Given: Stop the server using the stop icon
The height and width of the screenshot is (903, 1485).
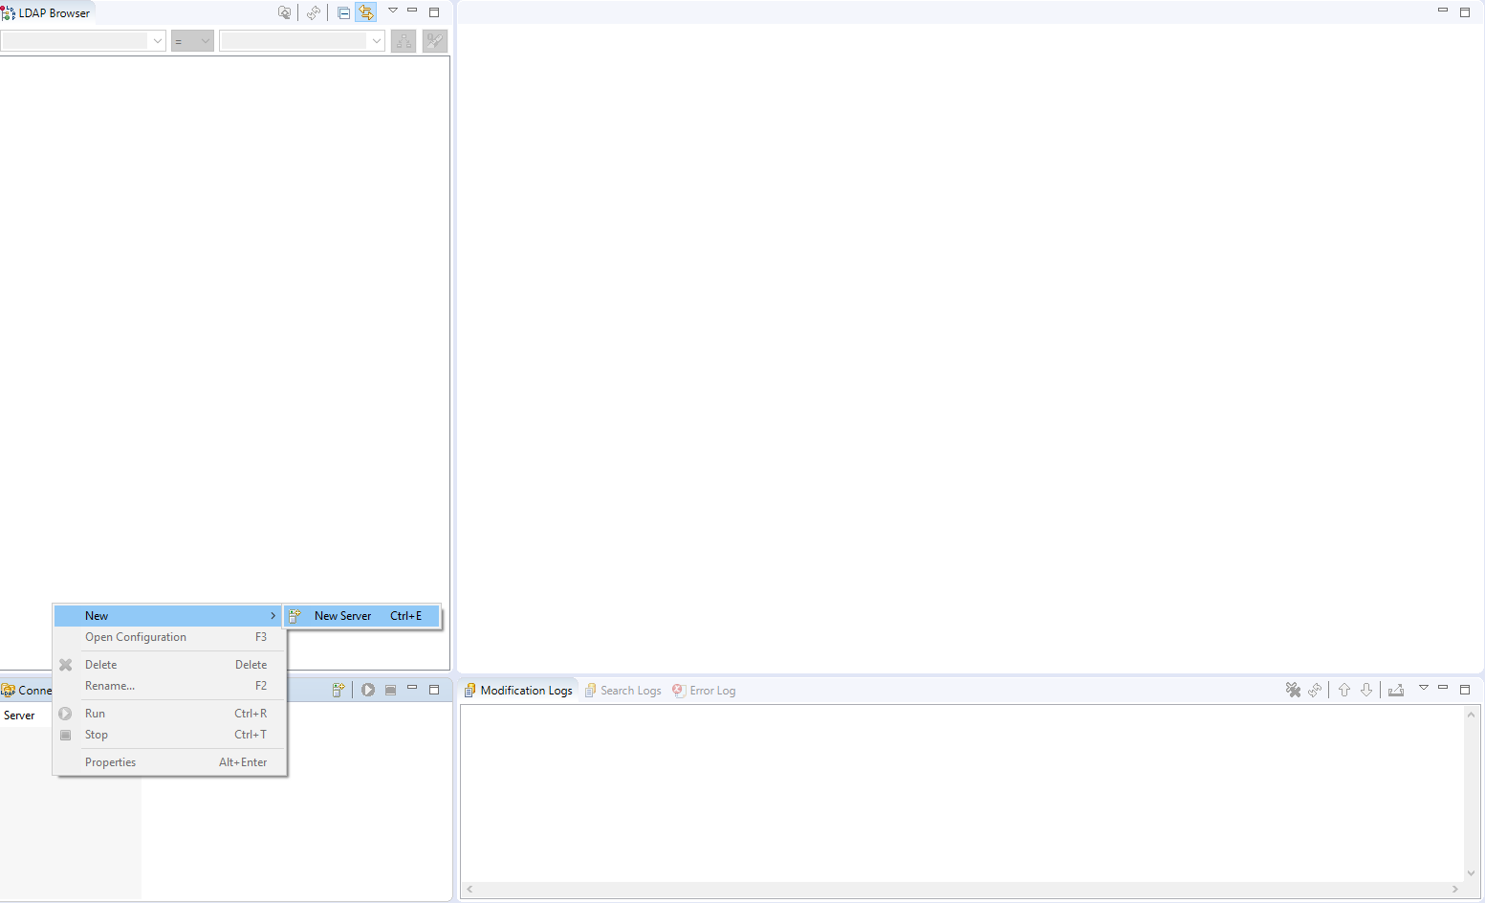Looking at the screenshot, I should click(x=390, y=689).
